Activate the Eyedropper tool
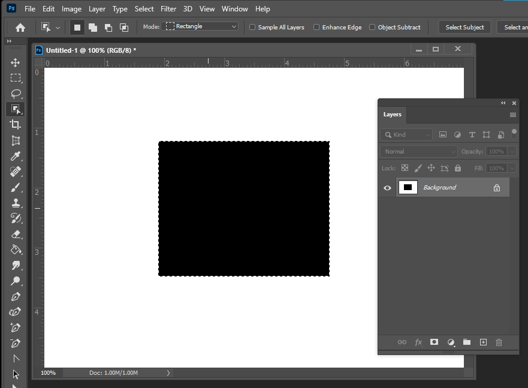 15,155
